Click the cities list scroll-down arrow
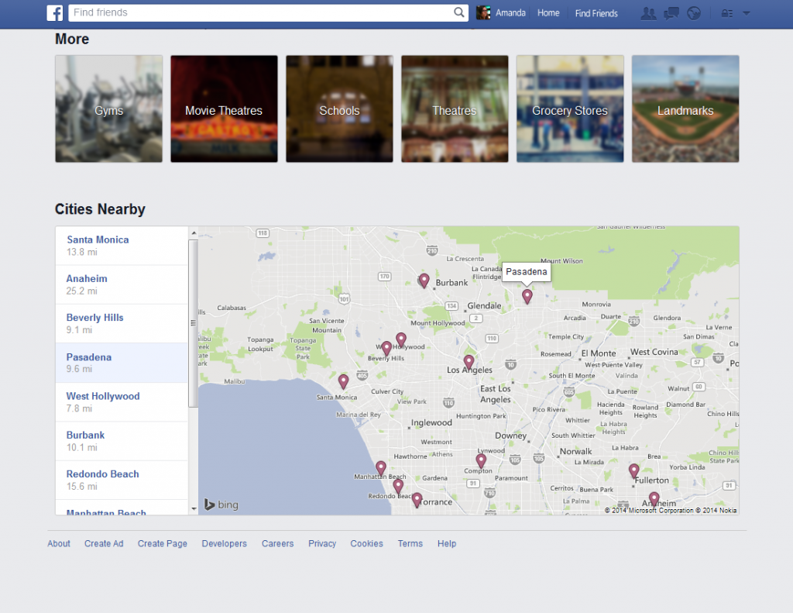Image resolution: width=793 pixels, height=613 pixels. tap(194, 508)
